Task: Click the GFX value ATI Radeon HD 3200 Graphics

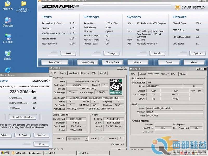Action: [x=152, y=23]
